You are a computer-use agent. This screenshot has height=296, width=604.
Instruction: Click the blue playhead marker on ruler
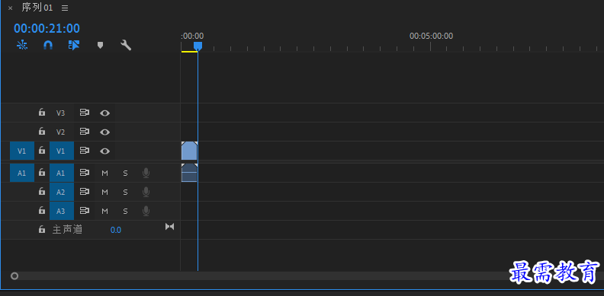point(198,46)
